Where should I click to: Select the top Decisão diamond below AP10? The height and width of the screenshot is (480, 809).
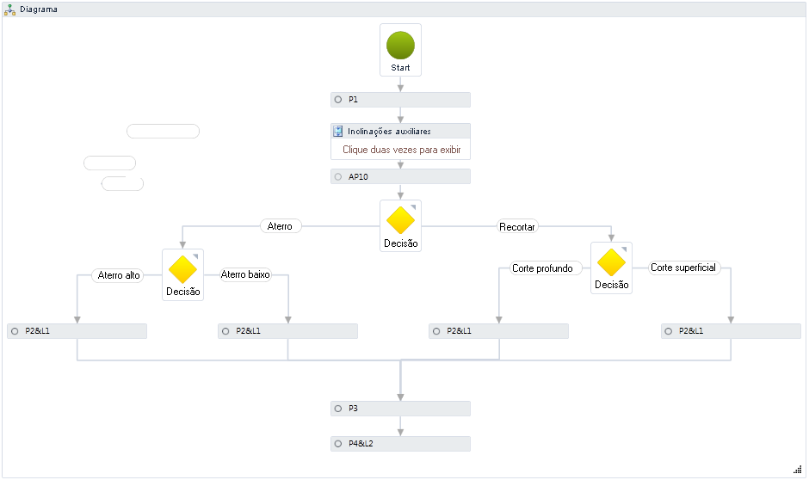pyautogui.click(x=400, y=220)
